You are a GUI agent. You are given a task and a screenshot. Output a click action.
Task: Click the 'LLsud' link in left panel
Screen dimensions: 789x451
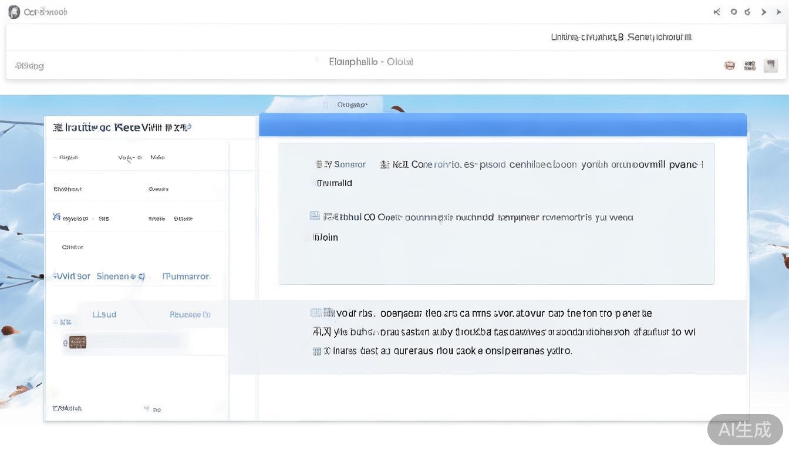(x=104, y=314)
